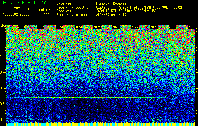This screenshot has width=198, height=126.
Task: Click the 2025 time marker
Action: click(97, 27)
